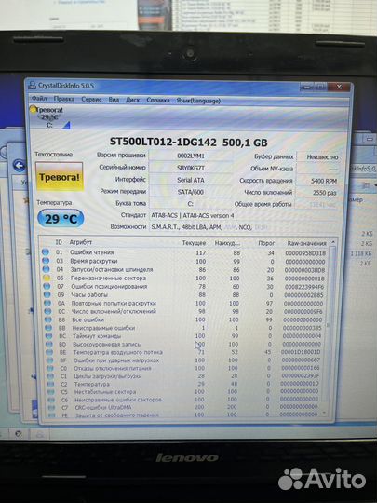Image resolution: width=377 pixels, height=503 pixels.
Task: Click status circle for Неисправимые ошибки секторов
Action: point(51,400)
